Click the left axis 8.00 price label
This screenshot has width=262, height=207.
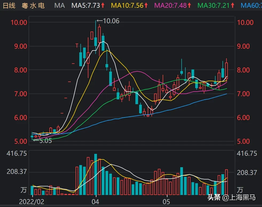tap(21, 70)
